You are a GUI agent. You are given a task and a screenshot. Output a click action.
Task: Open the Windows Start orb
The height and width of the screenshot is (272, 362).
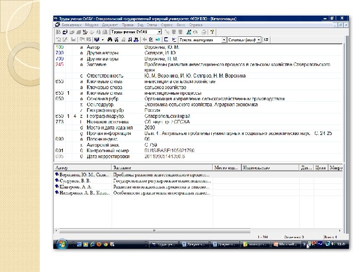[x=62, y=244]
